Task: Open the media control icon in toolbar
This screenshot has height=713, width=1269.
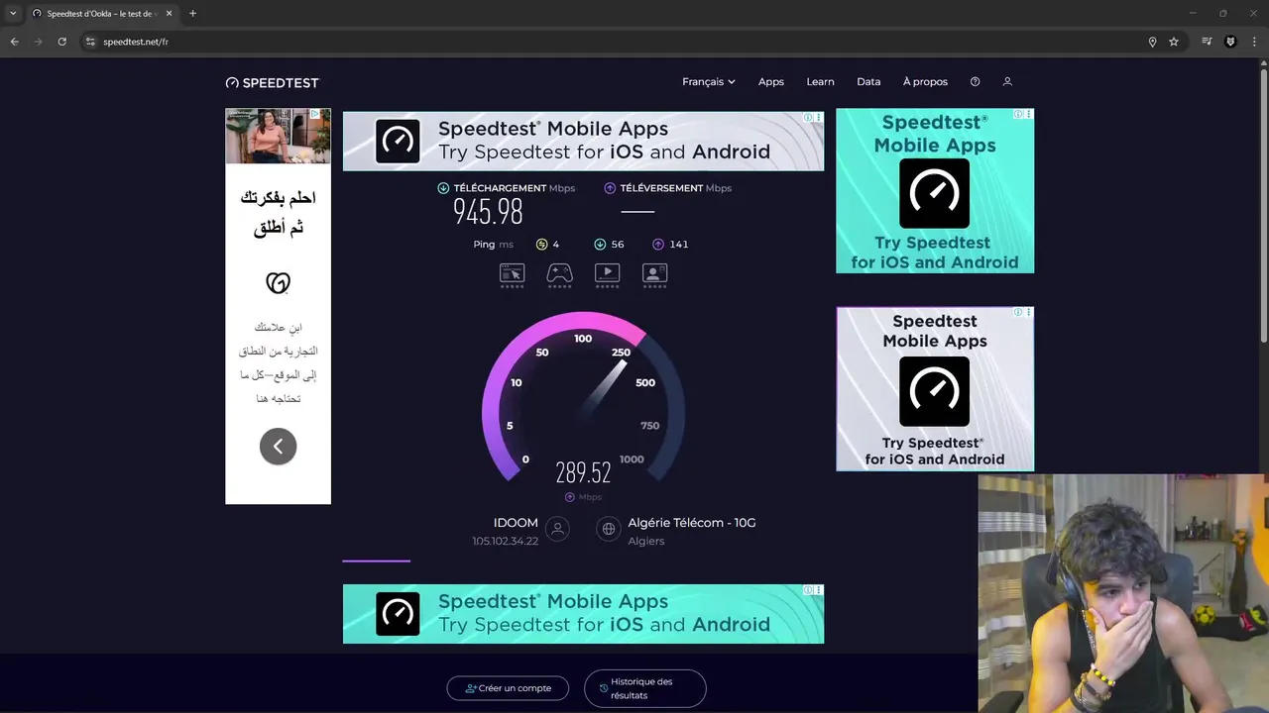Action: (x=1207, y=42)
